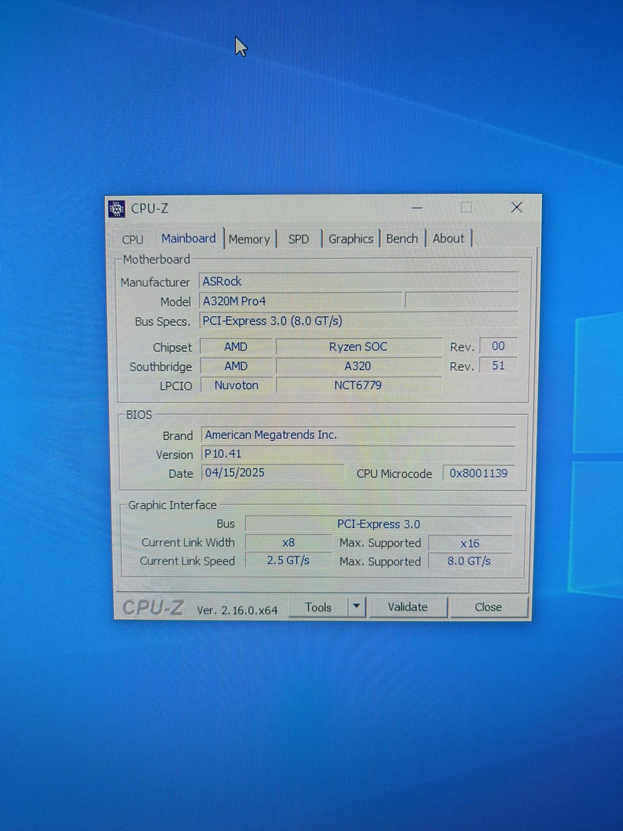Select the Mainboard tab

coord(189,238)
